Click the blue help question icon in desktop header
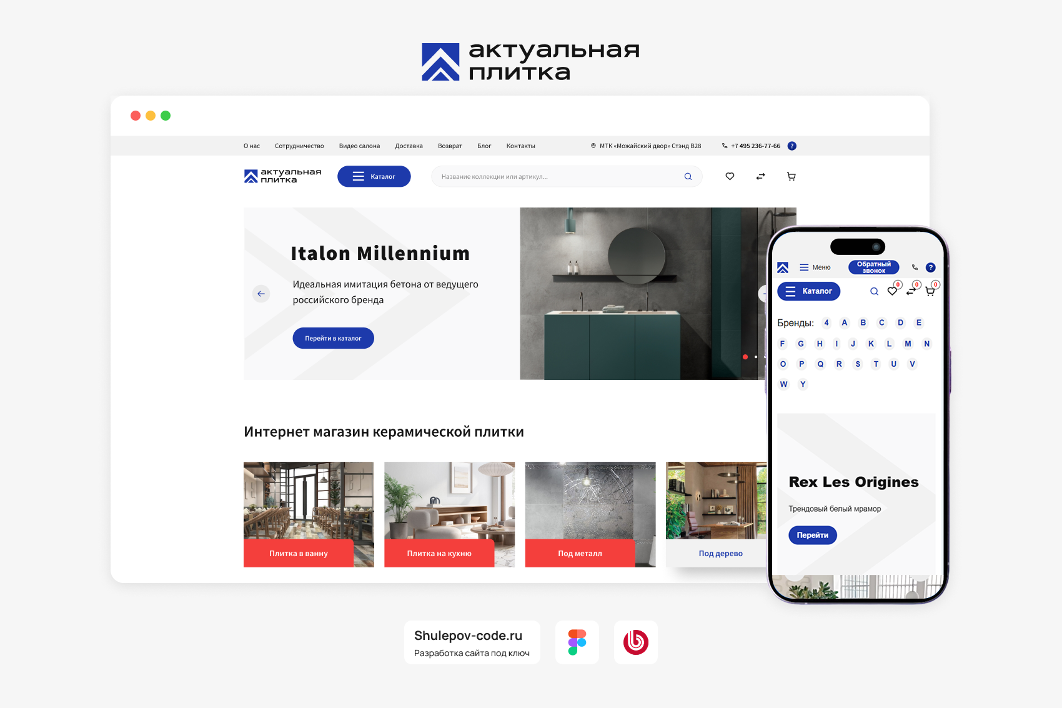The image size is (1062, 708). pyautogui.click(x=792, y=146)
